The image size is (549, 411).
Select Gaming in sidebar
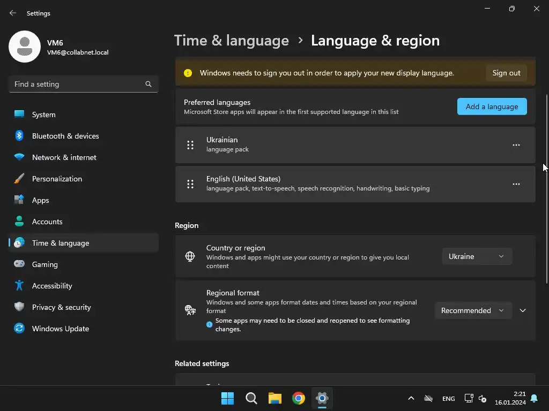click(x=83, y=264)
